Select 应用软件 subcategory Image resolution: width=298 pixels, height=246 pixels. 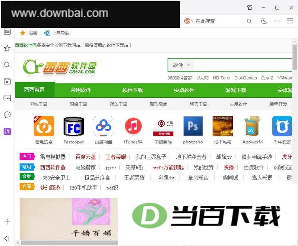pyautogui.click(x=238, y=104)
